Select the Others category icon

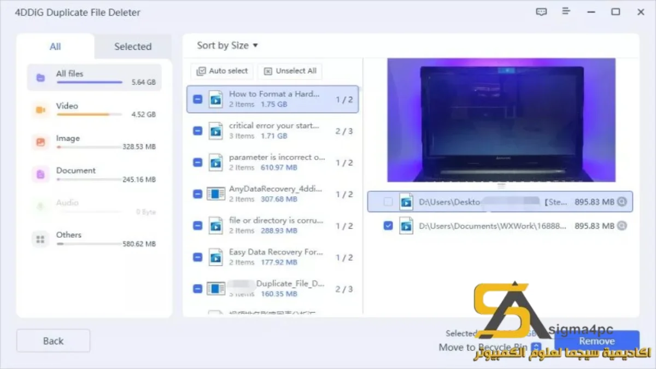point(40,239)
